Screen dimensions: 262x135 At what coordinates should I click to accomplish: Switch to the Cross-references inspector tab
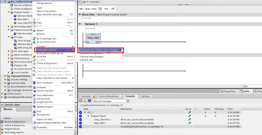(x=108, y=96)
